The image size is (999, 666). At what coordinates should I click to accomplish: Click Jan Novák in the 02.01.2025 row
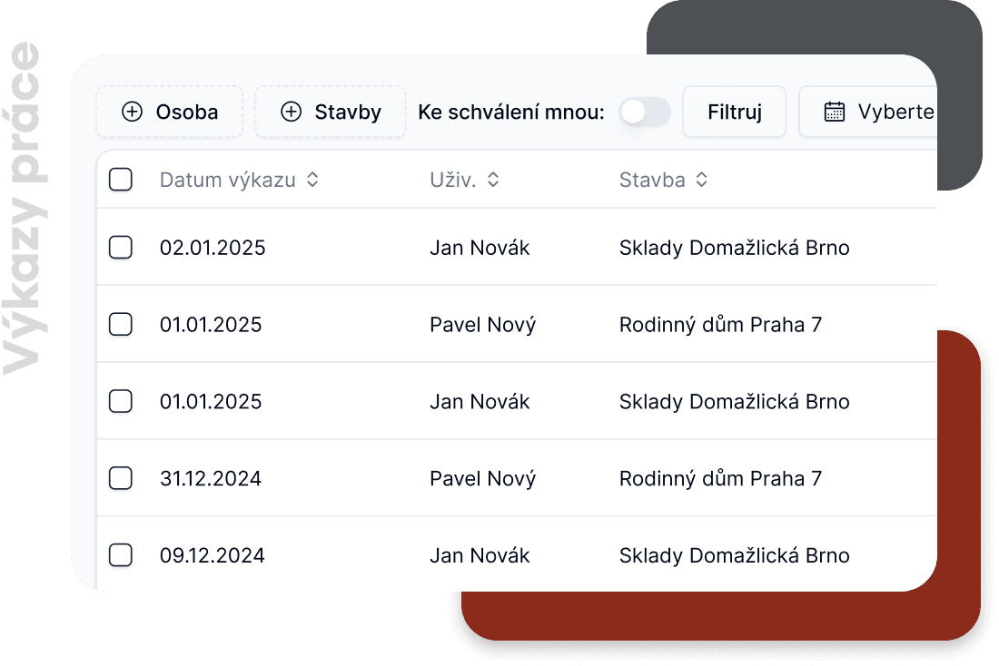click(480, 247)
